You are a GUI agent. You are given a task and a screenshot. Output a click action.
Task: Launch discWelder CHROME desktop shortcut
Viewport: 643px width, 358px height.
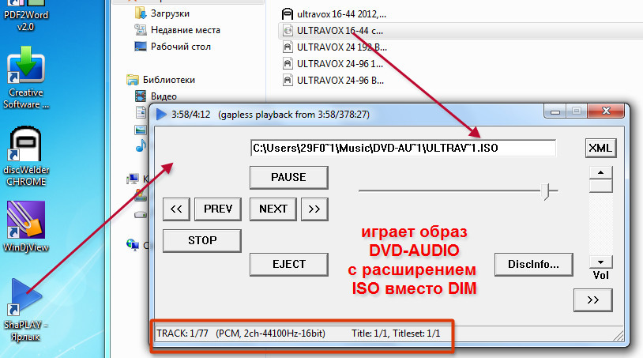click(x=26, y=156)
